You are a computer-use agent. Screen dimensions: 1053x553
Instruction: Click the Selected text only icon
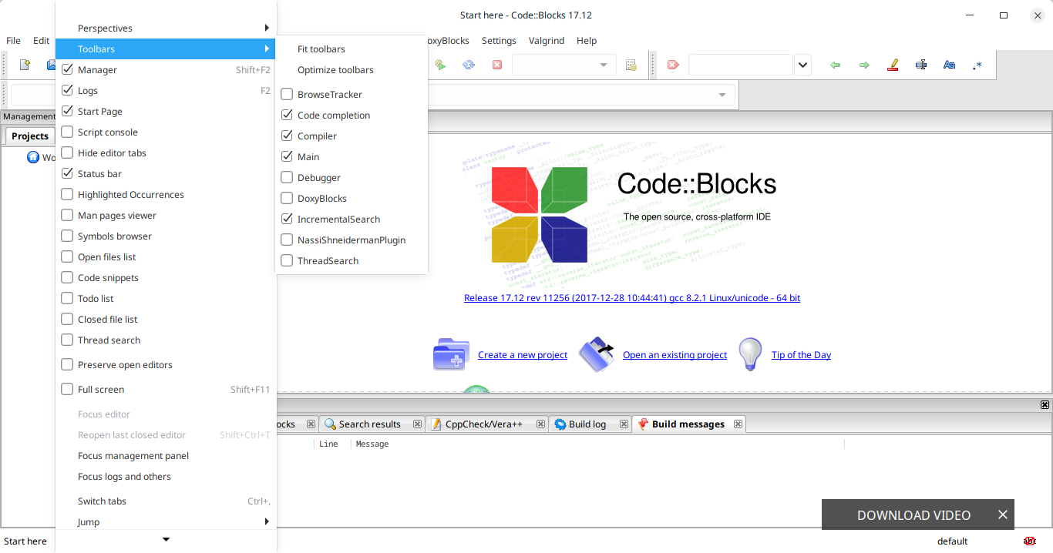tap(921, 65)
